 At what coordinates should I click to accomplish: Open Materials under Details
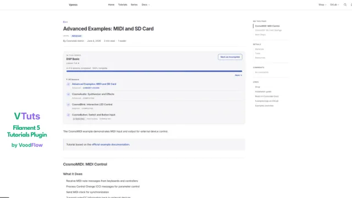pyautogui.click(x=259, y=49)
